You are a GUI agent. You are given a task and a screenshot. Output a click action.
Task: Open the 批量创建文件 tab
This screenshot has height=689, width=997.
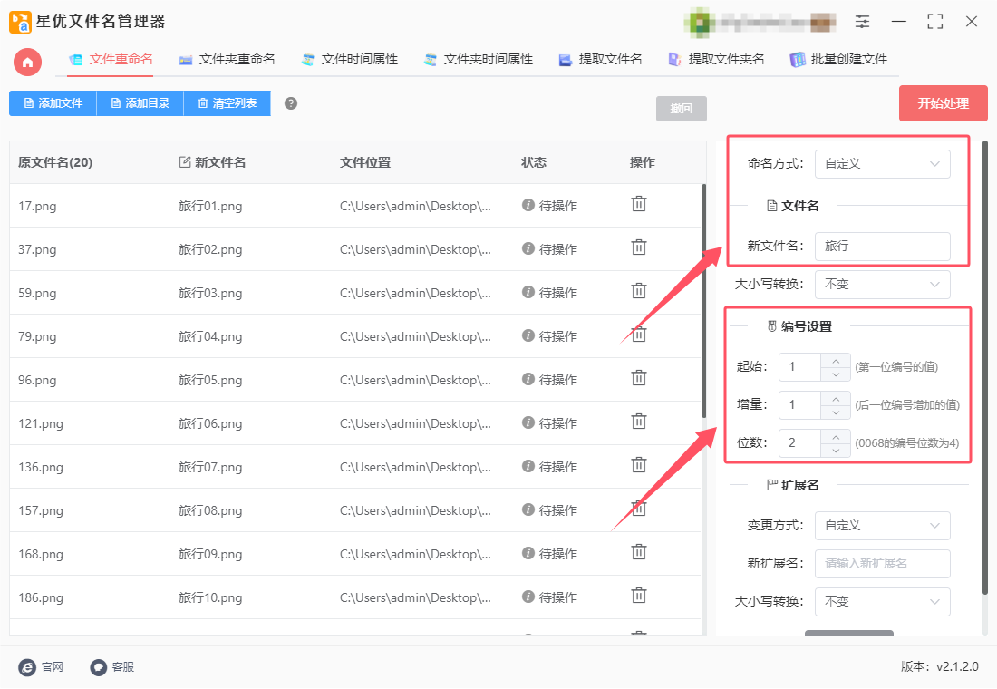tap(838, 60)
